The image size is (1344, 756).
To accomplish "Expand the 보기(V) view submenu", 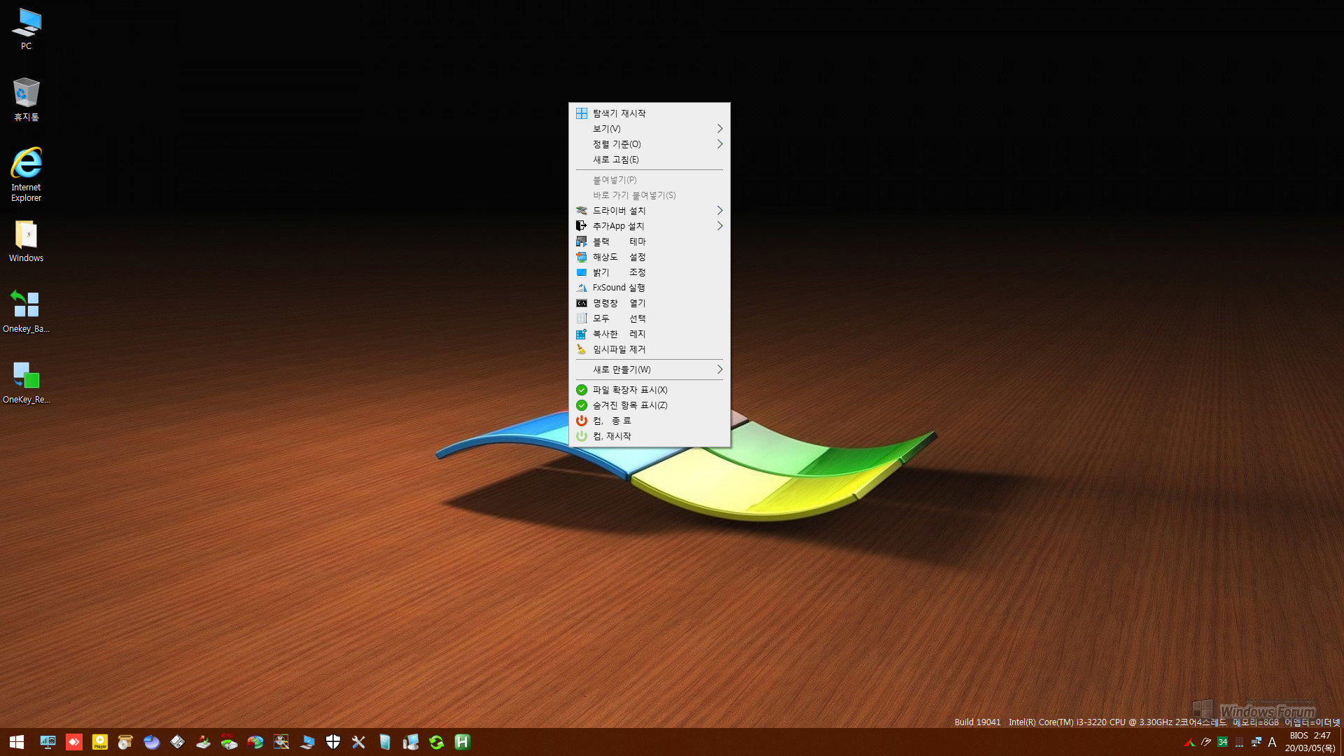I will [649, 129].
